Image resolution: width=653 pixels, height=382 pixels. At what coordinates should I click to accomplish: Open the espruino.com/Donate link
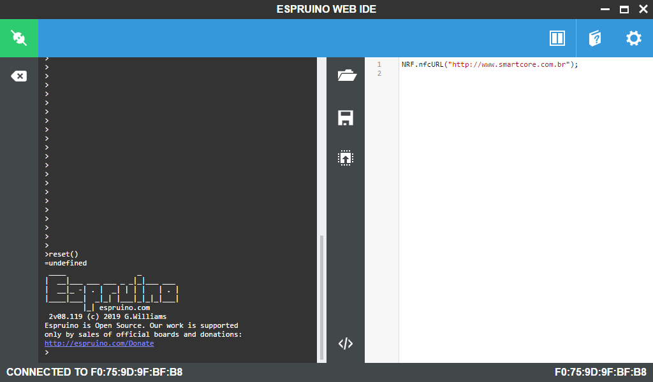[99, 343]
